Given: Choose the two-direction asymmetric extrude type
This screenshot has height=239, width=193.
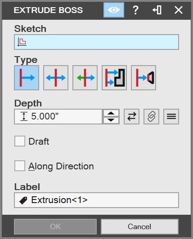Looking at the screenshot, I should [x=85, y=78].
